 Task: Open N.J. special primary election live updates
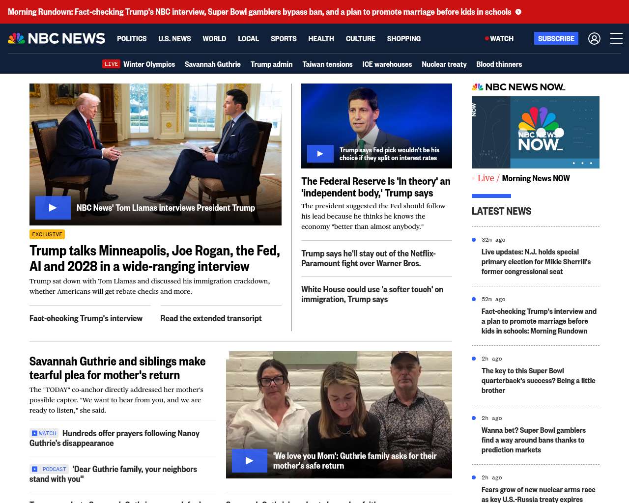(536, 262)
